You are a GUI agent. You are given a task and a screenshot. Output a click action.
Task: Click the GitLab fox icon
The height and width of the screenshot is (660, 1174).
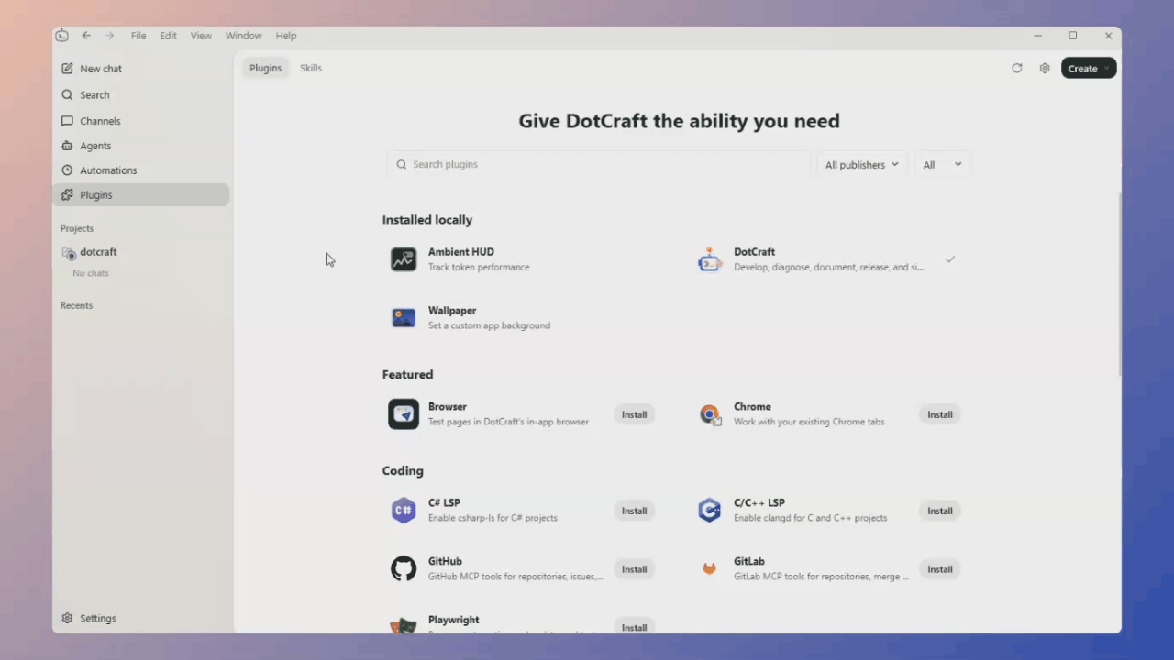(709, 569)
